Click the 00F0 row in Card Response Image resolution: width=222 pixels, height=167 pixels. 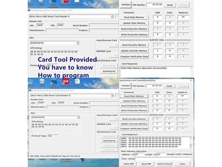tap(150, 147)
